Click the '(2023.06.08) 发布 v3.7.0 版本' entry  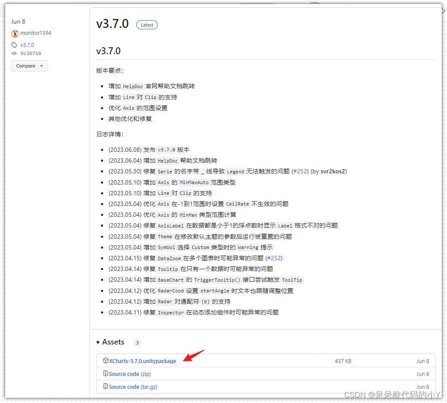click(149, 150)
